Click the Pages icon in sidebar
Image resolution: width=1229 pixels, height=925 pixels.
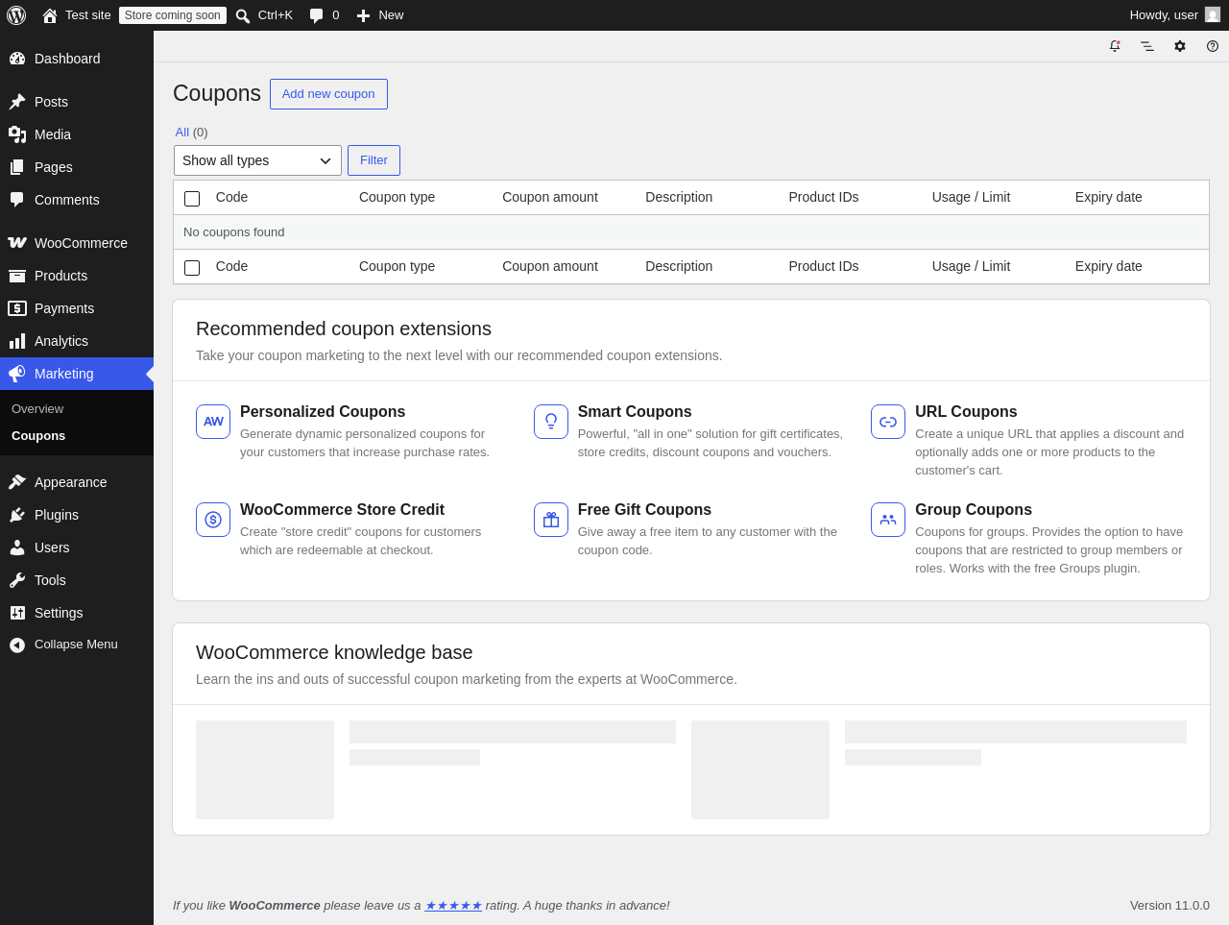coord(17,167)
